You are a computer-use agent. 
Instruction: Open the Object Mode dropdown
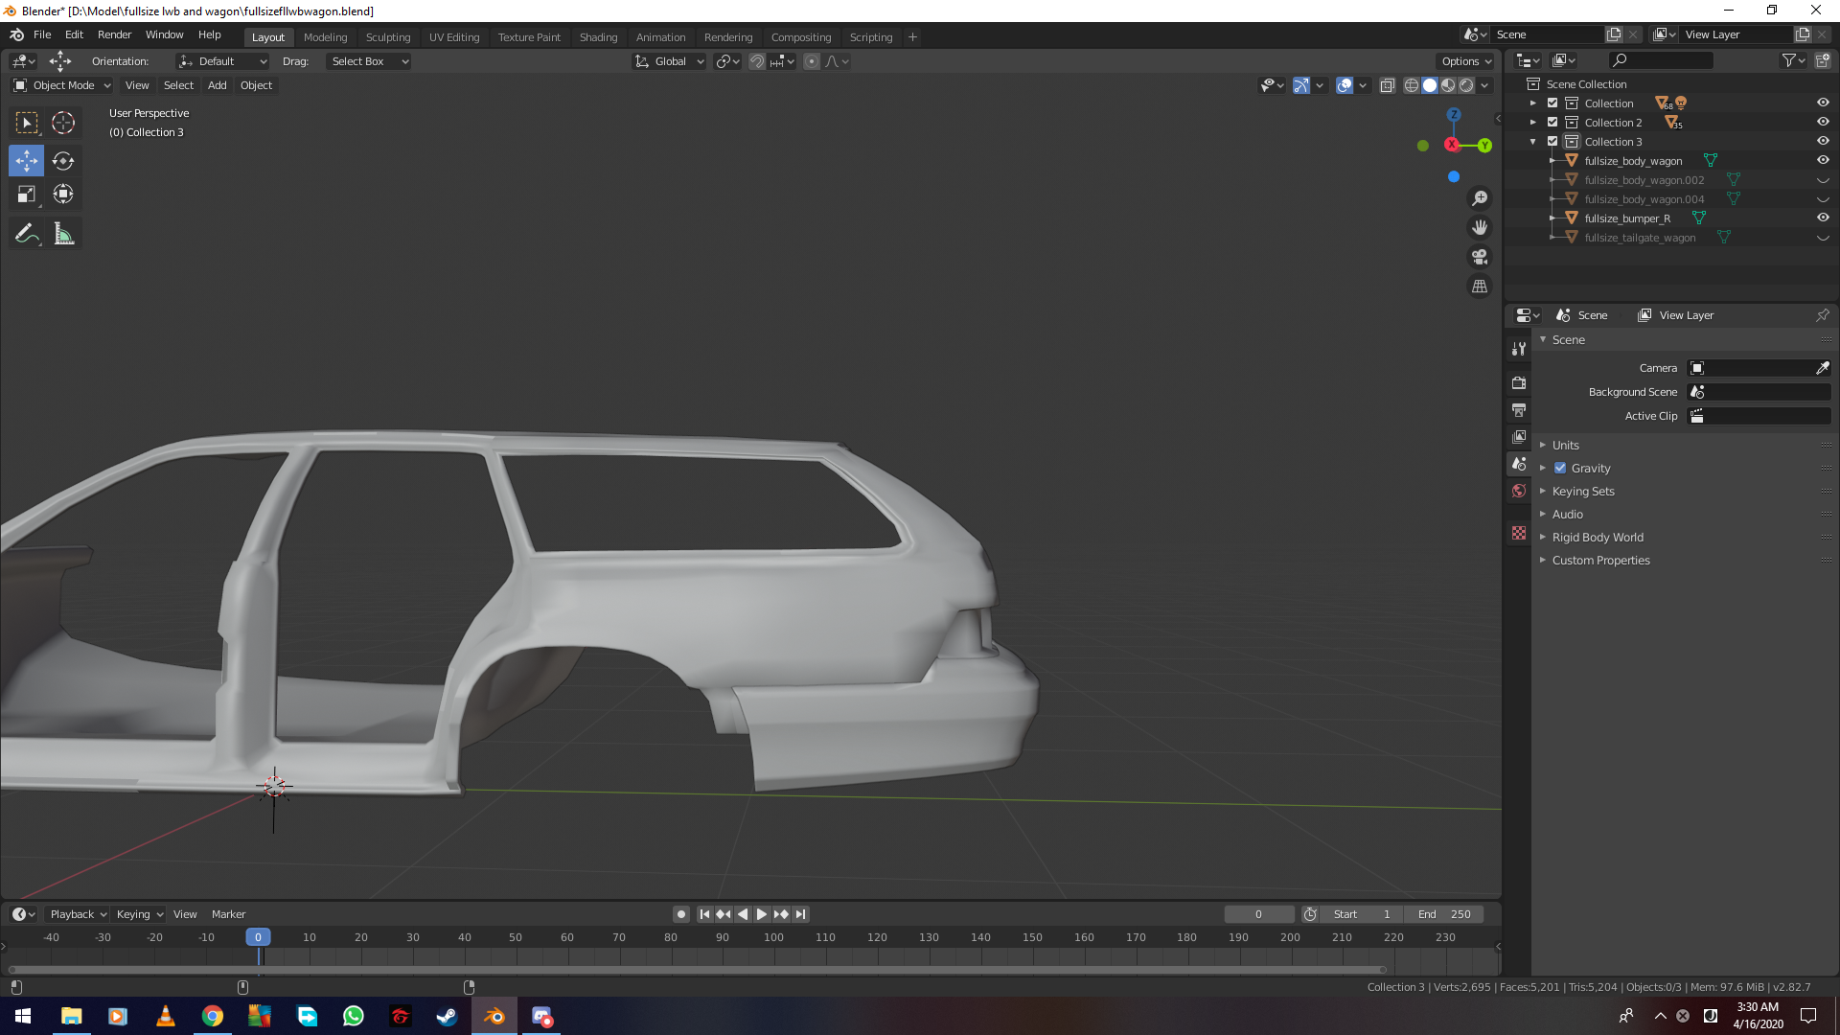tap(62, 85)
